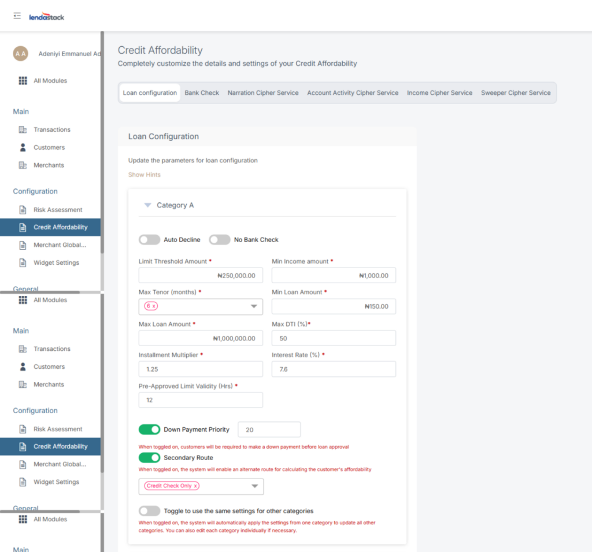Screen dimensions: 592x552
Task: Expand the Credit Check Only dropdown arrow
Action: click(x=254, y=486)
